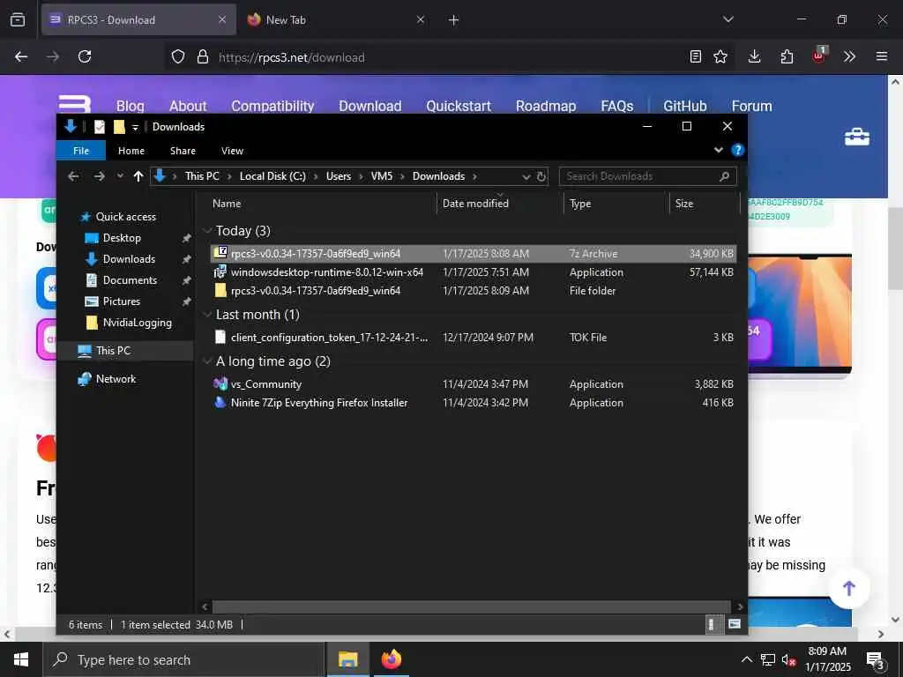Screen dimensions: 903x677
Task: Click Users in the address breadcrumb
Action: [338, 176]
